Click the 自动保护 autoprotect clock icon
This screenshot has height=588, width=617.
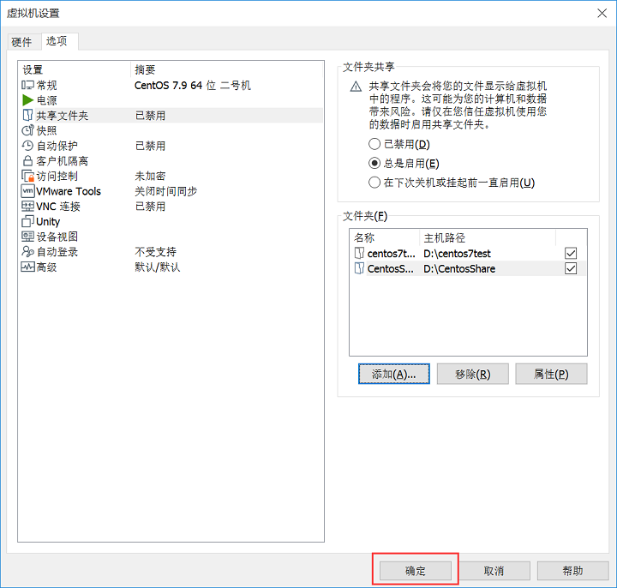tap(27, 146)
